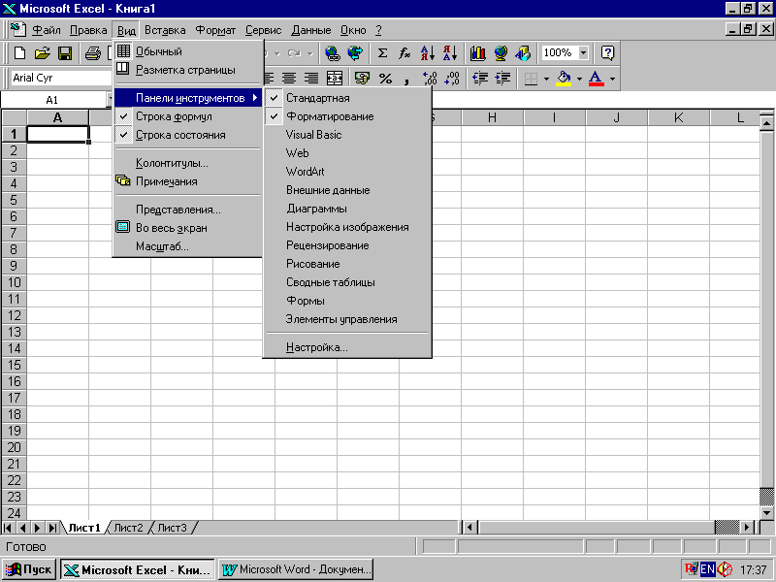The height and width of the screenshot is (582, 776).
Task: Uncheck the Стандартная toolbar
Action: tap(347, 98)
